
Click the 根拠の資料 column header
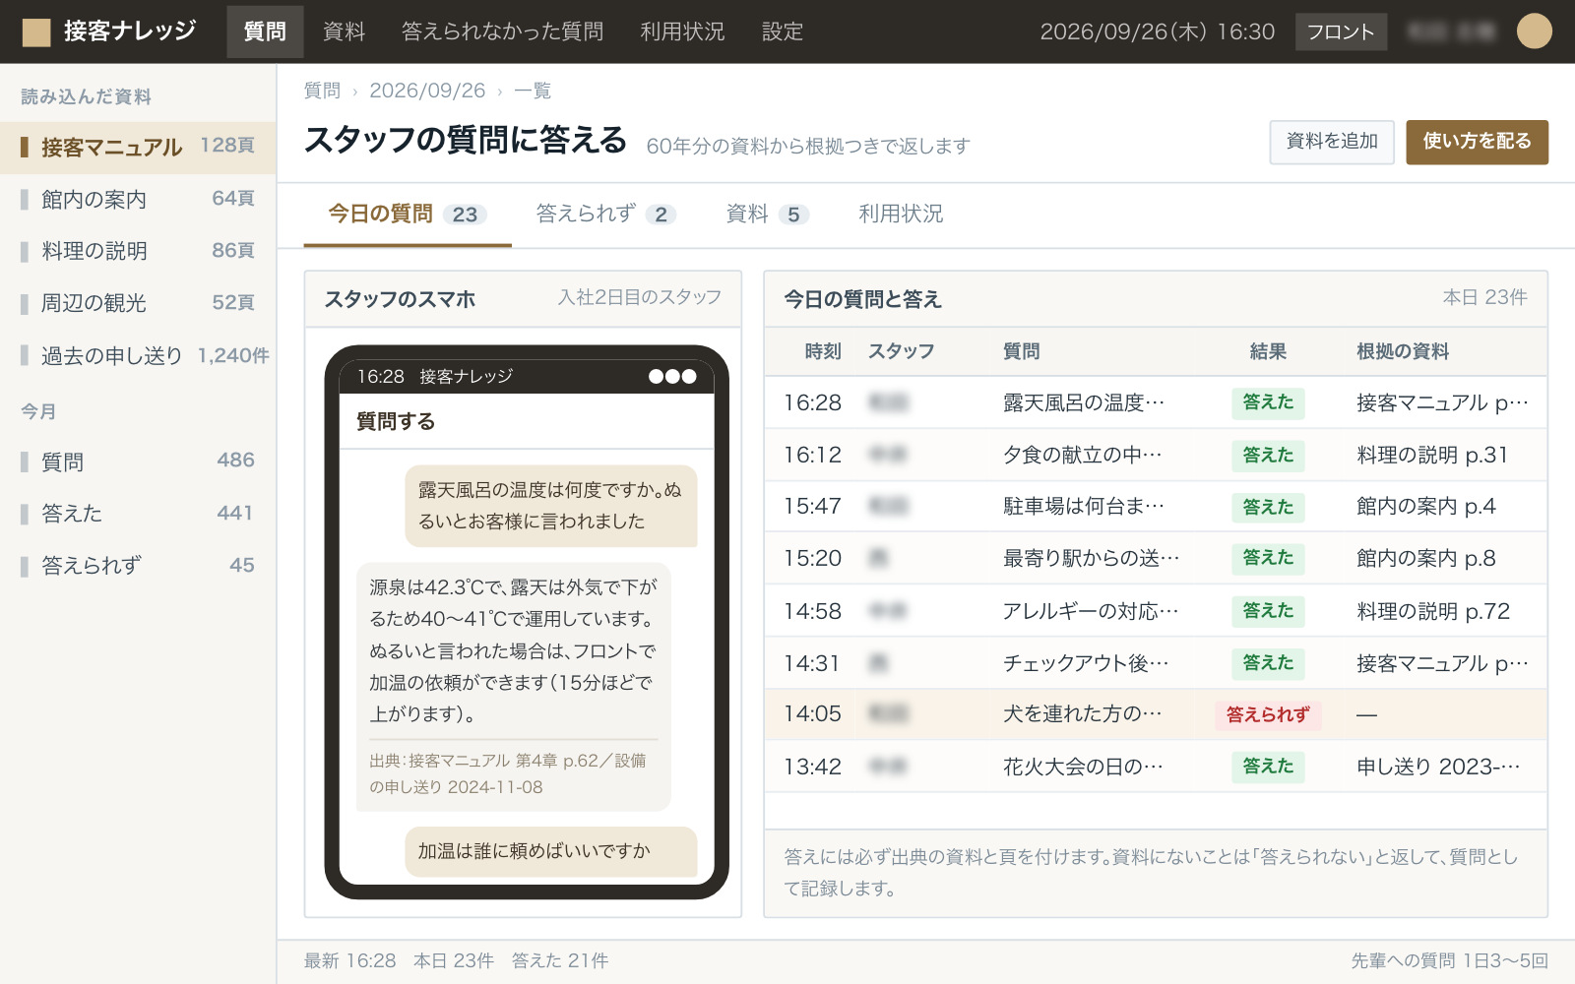tap(1403, 351)
